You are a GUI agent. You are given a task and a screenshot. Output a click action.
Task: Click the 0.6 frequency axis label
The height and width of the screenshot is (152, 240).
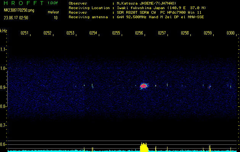click(x=3, y=144)
